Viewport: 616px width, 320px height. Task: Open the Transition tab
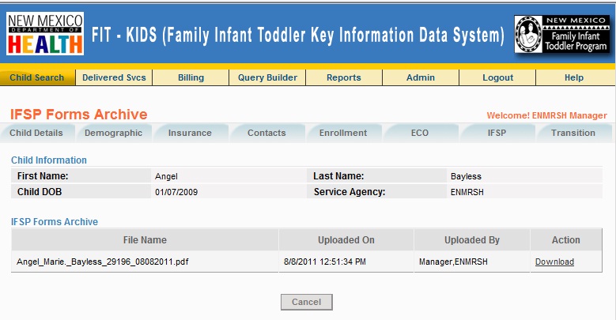pyautogui.click(x=573, y=133)
